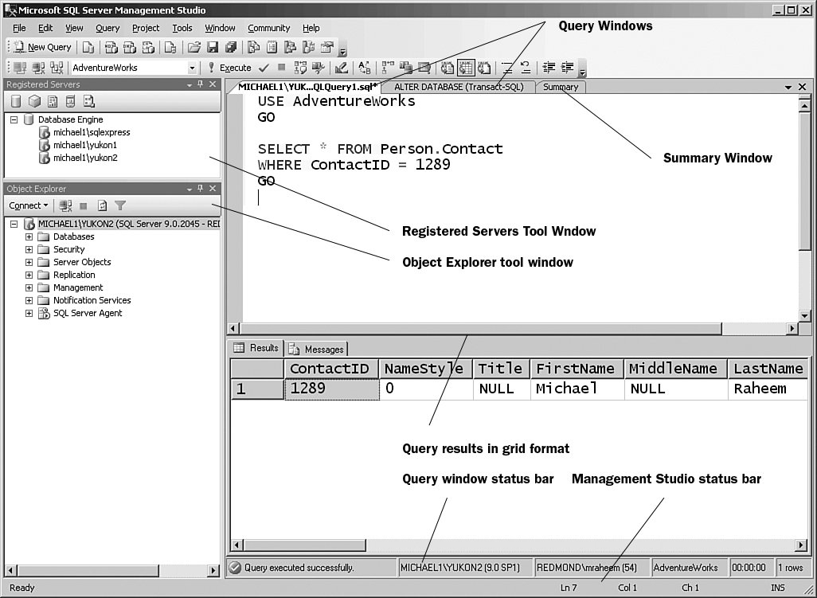Switch output to Results to File
Screen dimensions: 817x598
484,68
